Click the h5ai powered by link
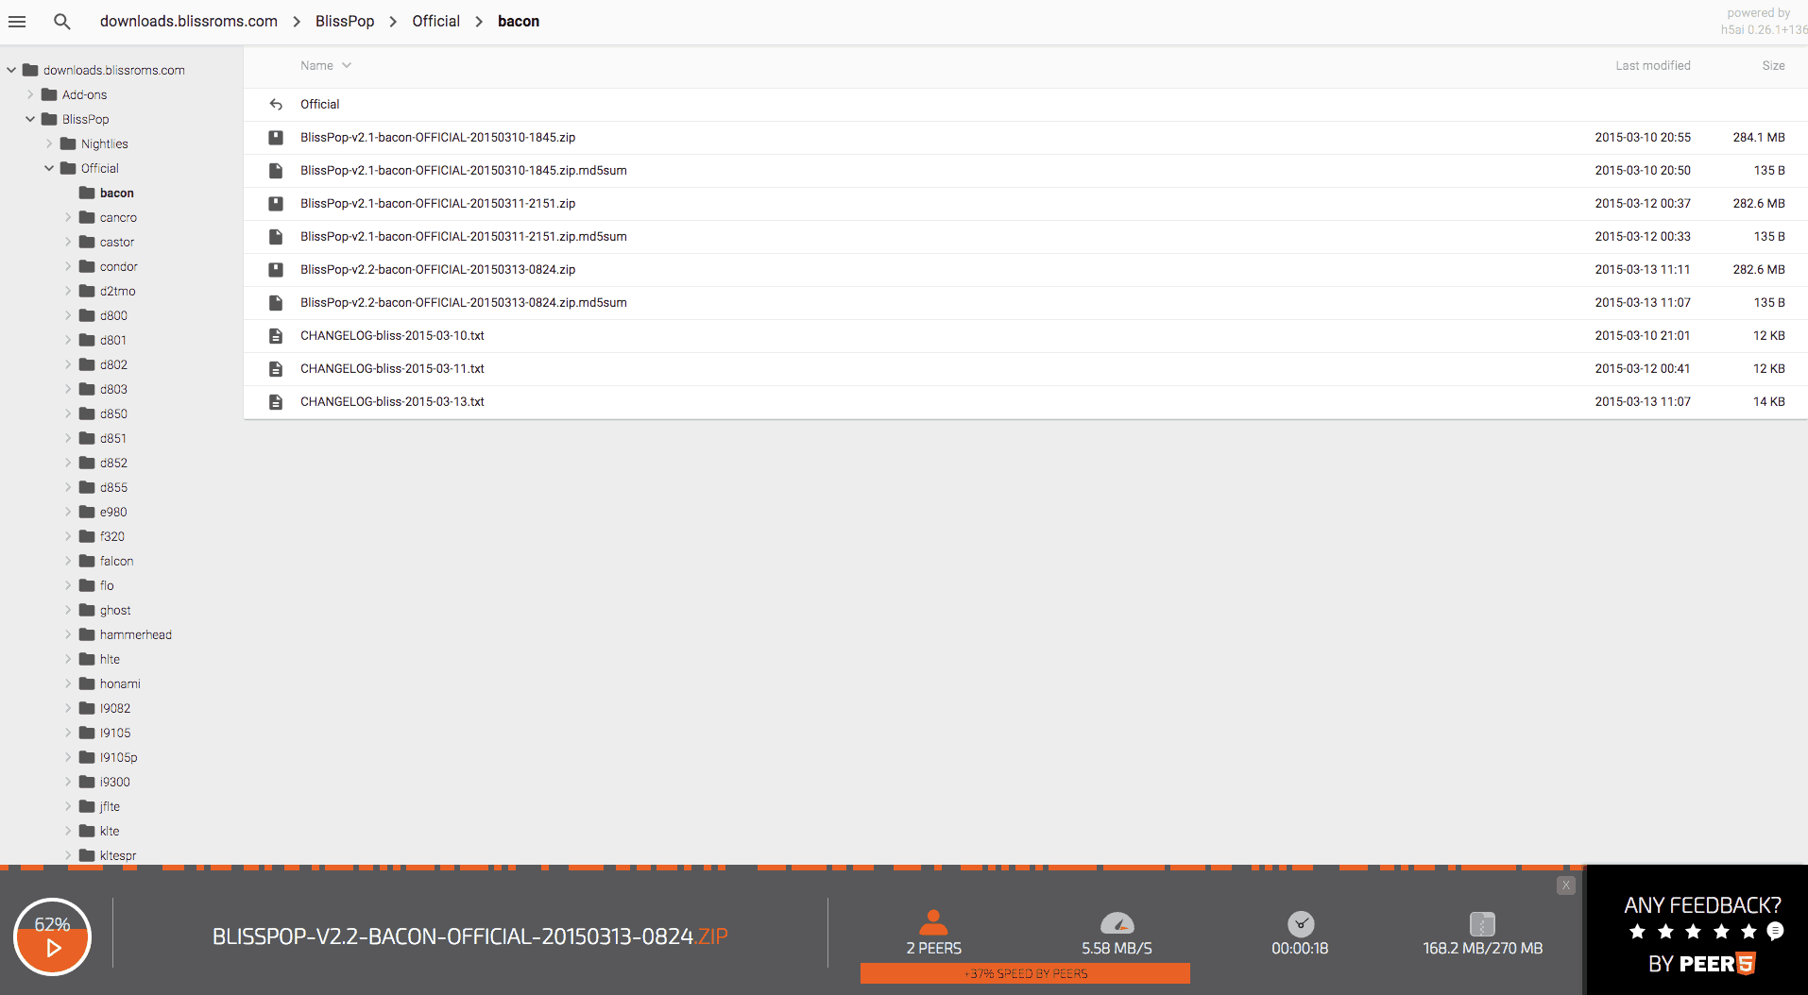1808x995 pixels. [x=1763, y=22]
